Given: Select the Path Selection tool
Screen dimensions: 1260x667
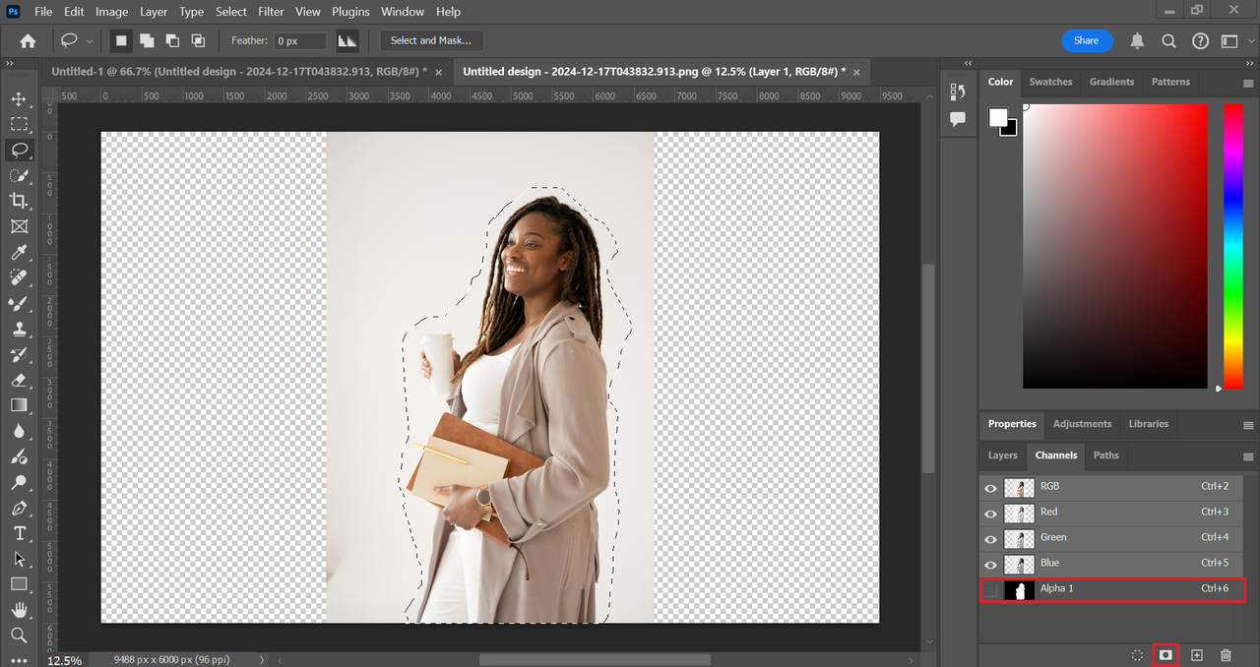Looking at the screenshot, I should click(x=19, y=559).
